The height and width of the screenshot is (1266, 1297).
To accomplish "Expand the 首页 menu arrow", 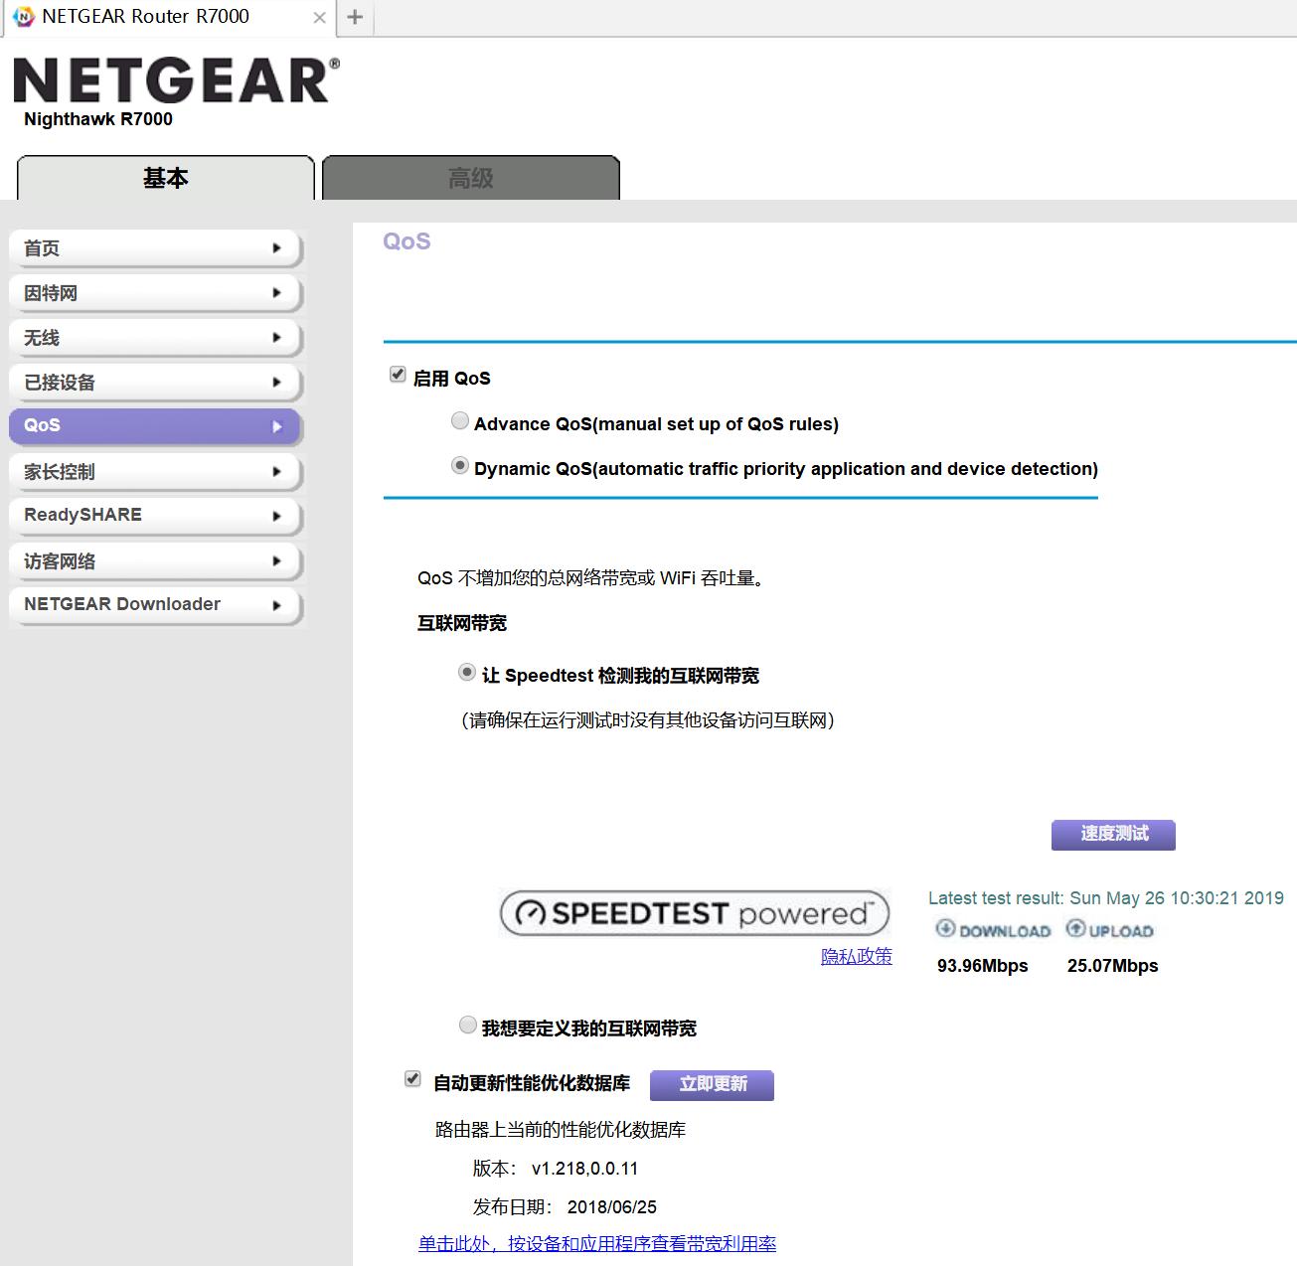I will point(277,248).
